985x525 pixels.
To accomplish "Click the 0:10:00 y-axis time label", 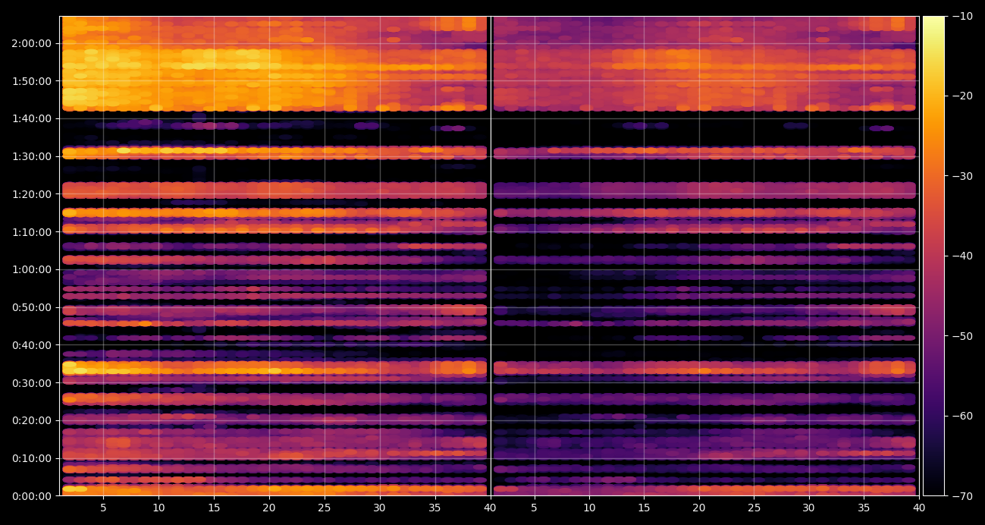I will point(31,458).
